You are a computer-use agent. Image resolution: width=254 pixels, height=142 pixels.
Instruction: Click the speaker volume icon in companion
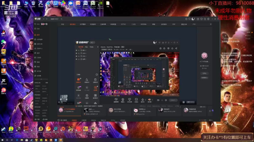[149, 100]
